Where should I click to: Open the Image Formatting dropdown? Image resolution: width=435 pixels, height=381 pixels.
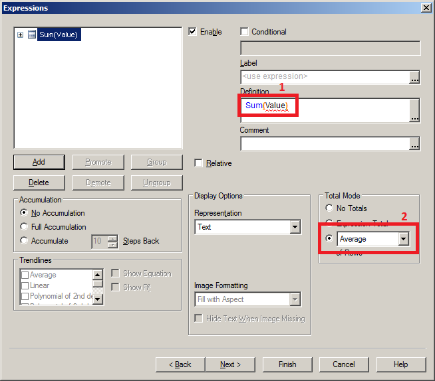pyautogui.click(x=295, y=299)
